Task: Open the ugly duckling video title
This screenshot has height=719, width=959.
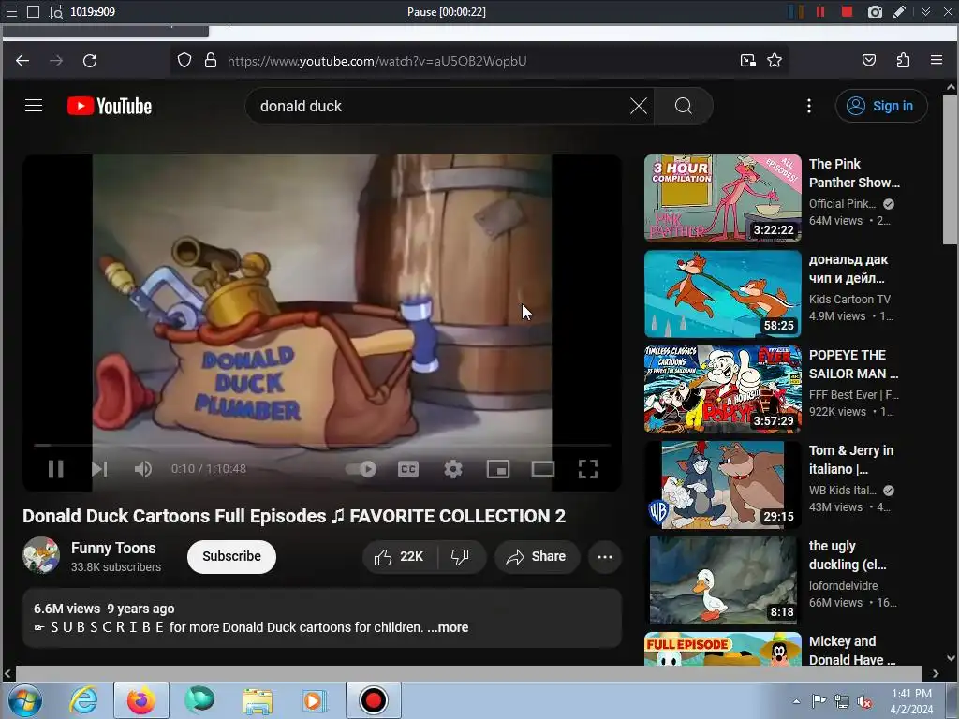Action: 847,554
